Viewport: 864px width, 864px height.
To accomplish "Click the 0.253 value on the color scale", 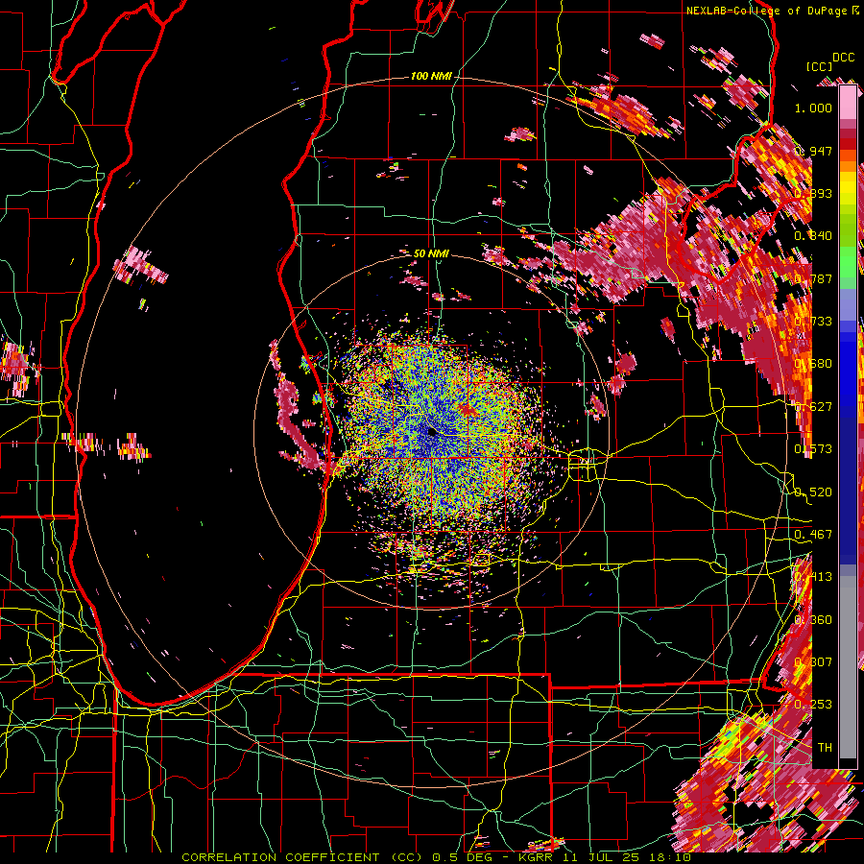I will pyautogui.click(x=813, y=705).
